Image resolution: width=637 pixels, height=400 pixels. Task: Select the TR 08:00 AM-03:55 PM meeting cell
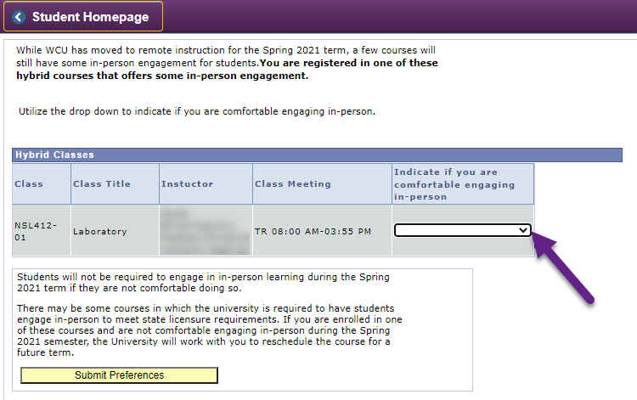click(x=313, y=231)
